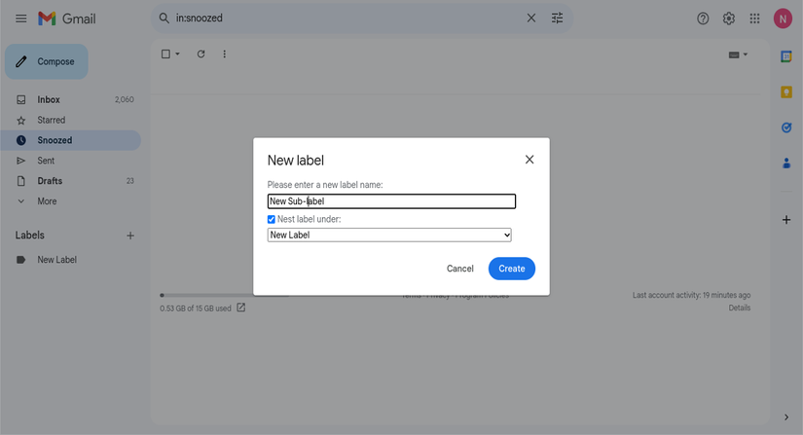
Task: Open Google Keep in side panel
Action: click(786, 92)
